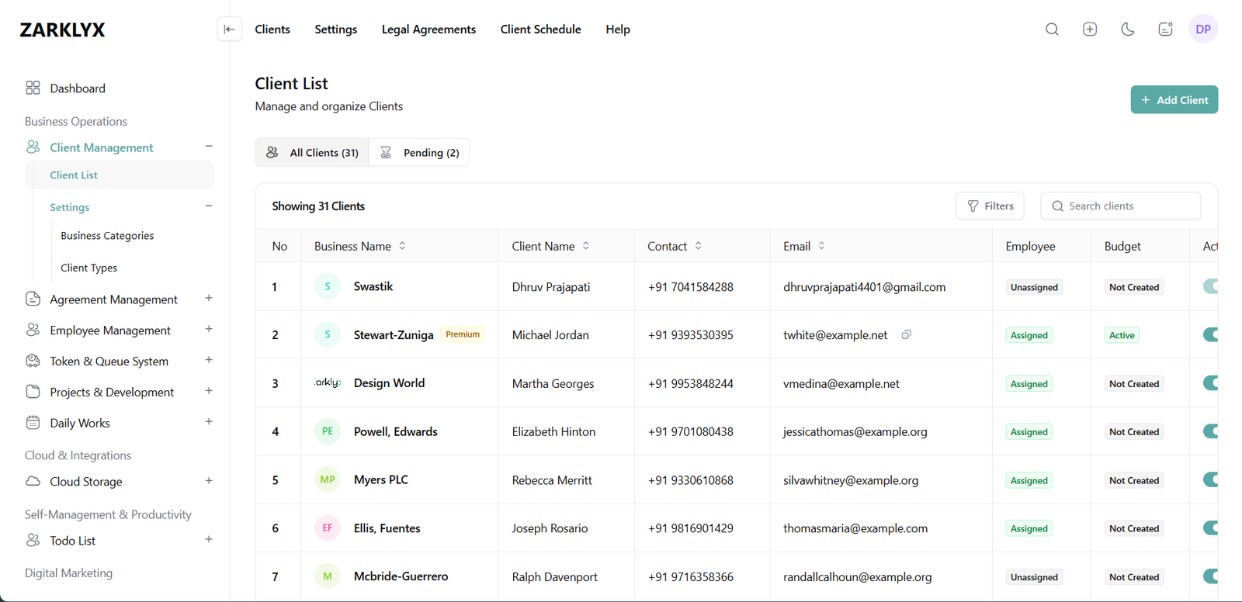
Task: Click the Projects & Development folder icon
Action: [33, 392]
